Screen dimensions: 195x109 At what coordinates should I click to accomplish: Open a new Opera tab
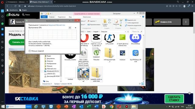coord(55,2)
